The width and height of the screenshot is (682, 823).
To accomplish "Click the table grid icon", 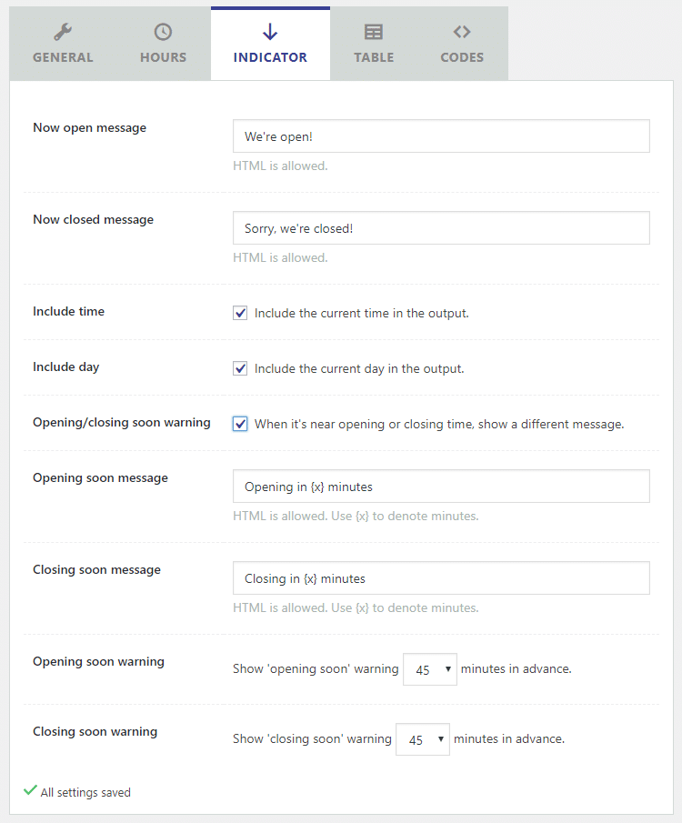I will tap(374, 32).
